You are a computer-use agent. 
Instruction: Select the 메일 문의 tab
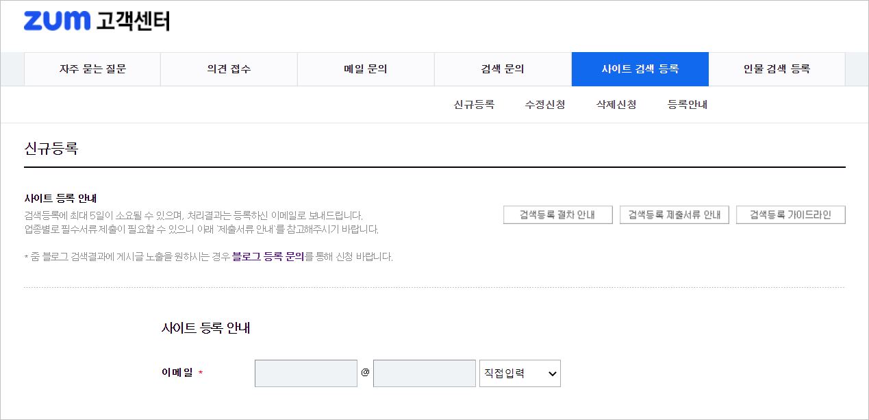tap(366, 69)
